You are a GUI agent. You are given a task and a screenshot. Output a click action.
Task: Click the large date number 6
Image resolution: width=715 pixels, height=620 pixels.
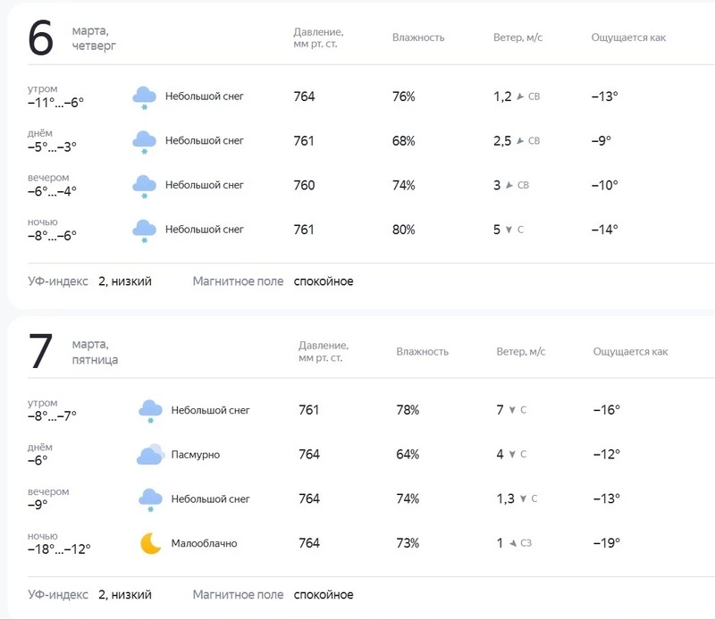point(41,38)
